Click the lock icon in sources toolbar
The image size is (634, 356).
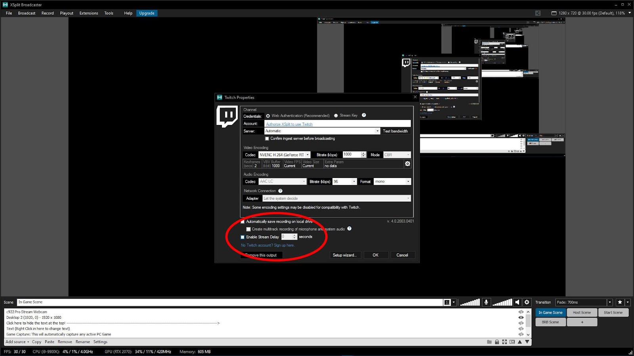[497, 342]
